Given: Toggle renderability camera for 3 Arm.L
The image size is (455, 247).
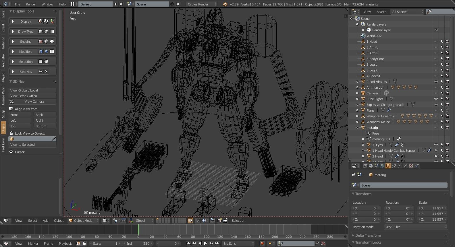Looking at the screenshot, I should point(447,47).
